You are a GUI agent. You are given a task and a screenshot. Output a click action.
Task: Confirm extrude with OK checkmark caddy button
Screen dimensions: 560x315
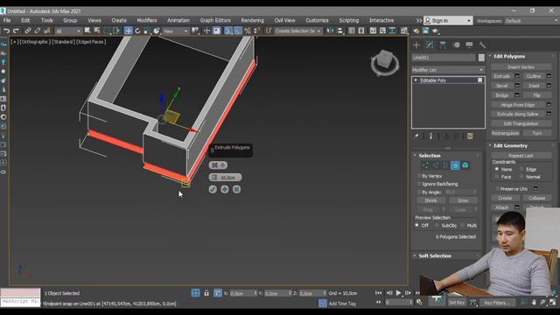click(213, 190)
